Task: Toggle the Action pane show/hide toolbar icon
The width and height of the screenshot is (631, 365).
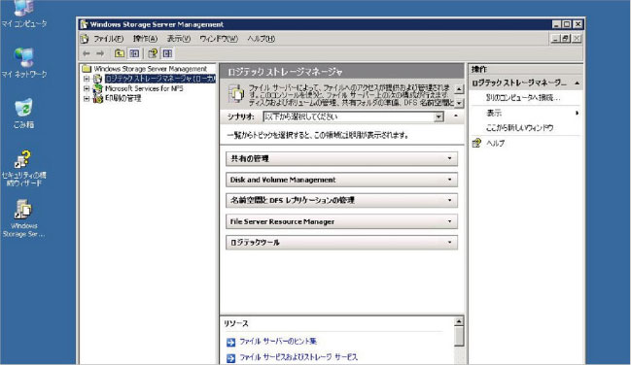Action: (x=167, y=53)
